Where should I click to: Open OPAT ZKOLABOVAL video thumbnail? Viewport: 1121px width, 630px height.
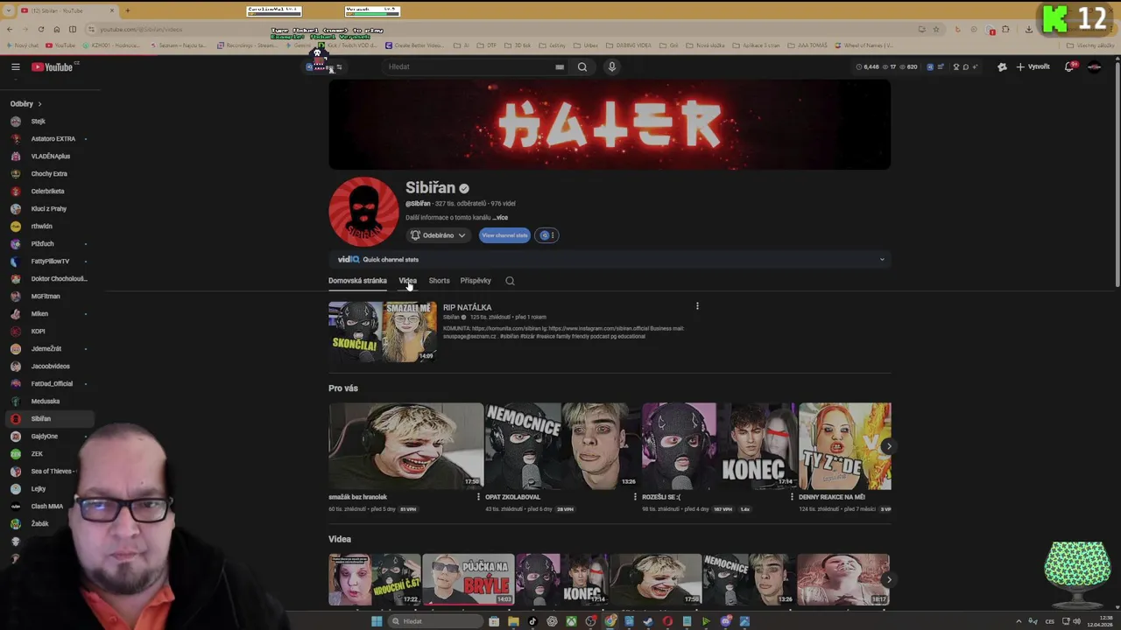562,445
